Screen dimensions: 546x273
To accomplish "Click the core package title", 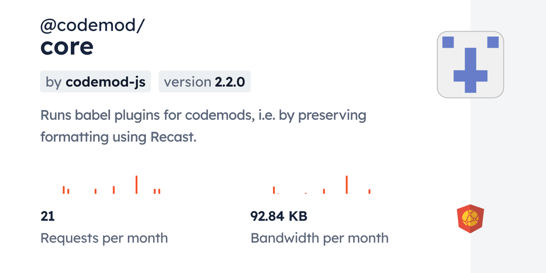I will point(67,47).
